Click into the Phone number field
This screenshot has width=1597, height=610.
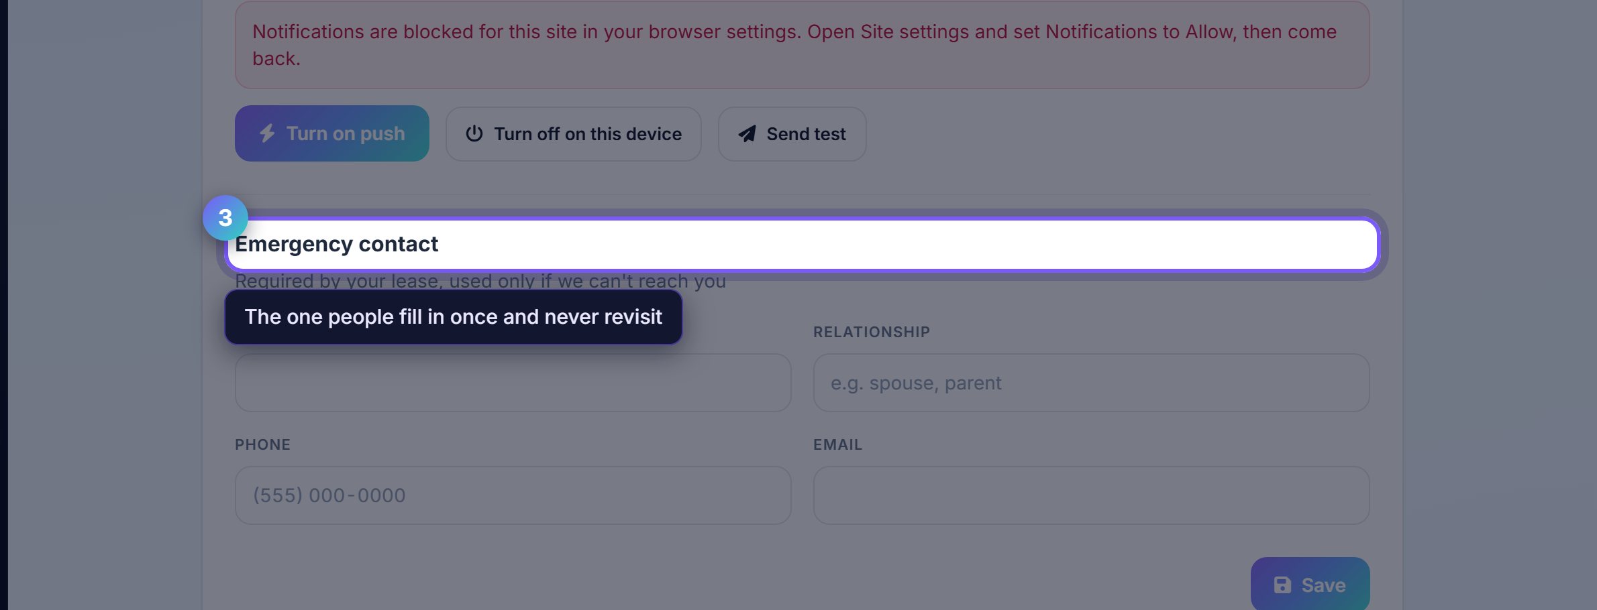coord(513,495)
